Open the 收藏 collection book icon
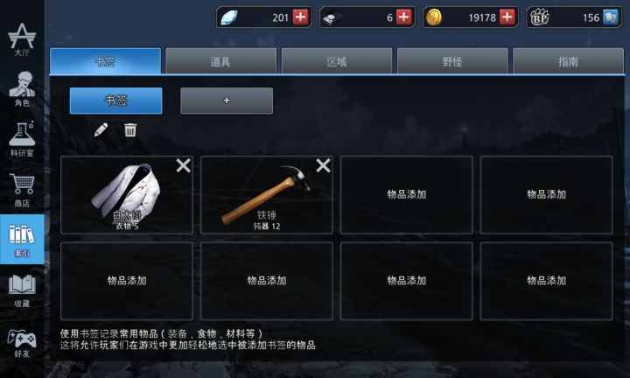Viewport: 630px width, 378px height. (22, 290)
